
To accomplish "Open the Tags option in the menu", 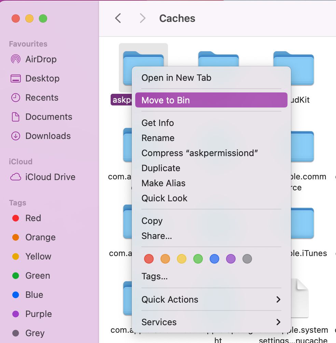I will click(x=154, y=276).
